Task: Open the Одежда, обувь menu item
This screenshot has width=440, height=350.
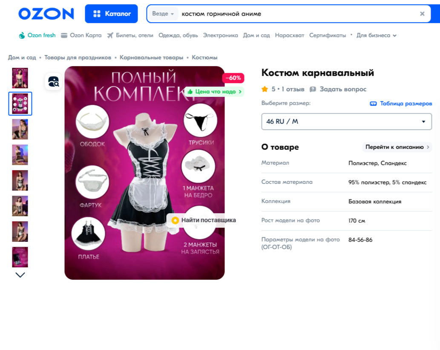Action: pos(178,35)
